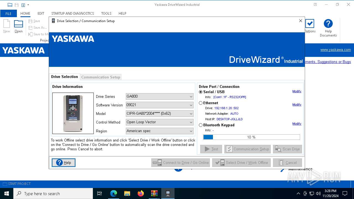The height and width of the screenshot is (199, 354).
Task: Open the notification center icon
Action: point(345,193)
